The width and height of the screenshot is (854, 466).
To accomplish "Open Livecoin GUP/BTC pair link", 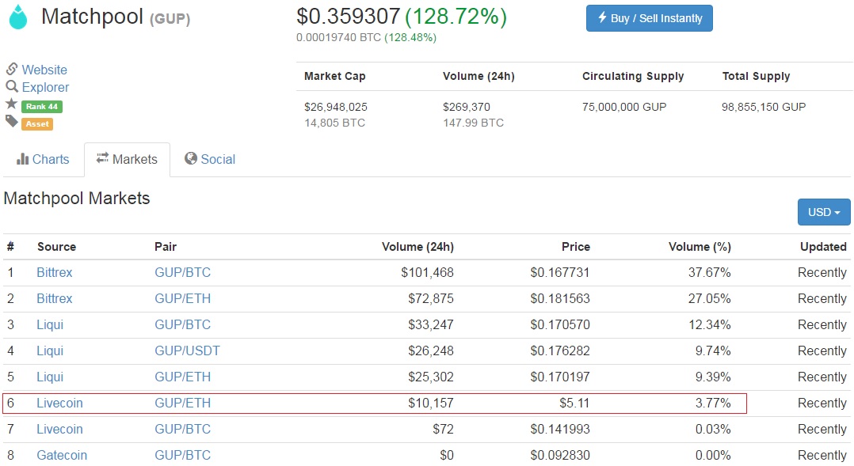I will (182, 429).
